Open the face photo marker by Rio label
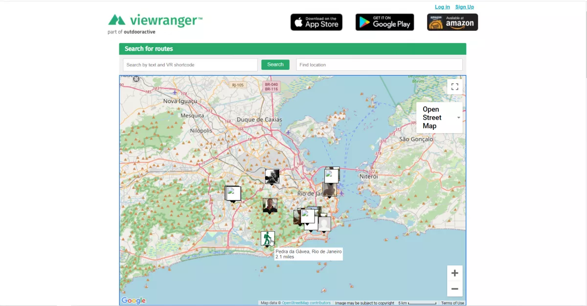Image resolution: width=587 pixels, height=306 pixels. 330,190
